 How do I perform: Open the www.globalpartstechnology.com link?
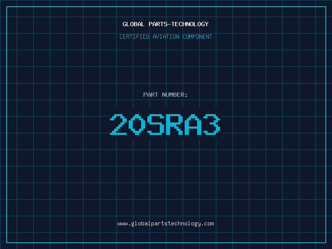click(x=166, y=224)
